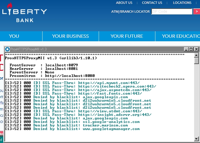
Task: Go to the Locations page
Action: tap(182, 3)
